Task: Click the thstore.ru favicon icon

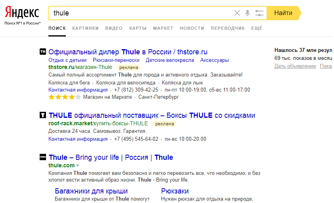Action: point(43,52)
